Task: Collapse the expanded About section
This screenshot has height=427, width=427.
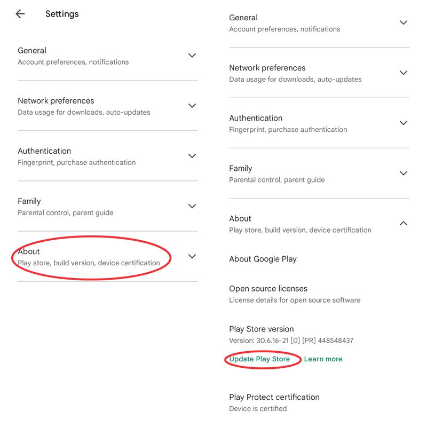Action: [x=404, y=224]
